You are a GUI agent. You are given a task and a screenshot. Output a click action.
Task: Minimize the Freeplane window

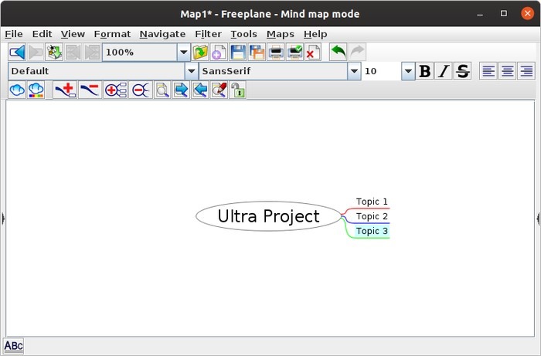coord(480,14)
